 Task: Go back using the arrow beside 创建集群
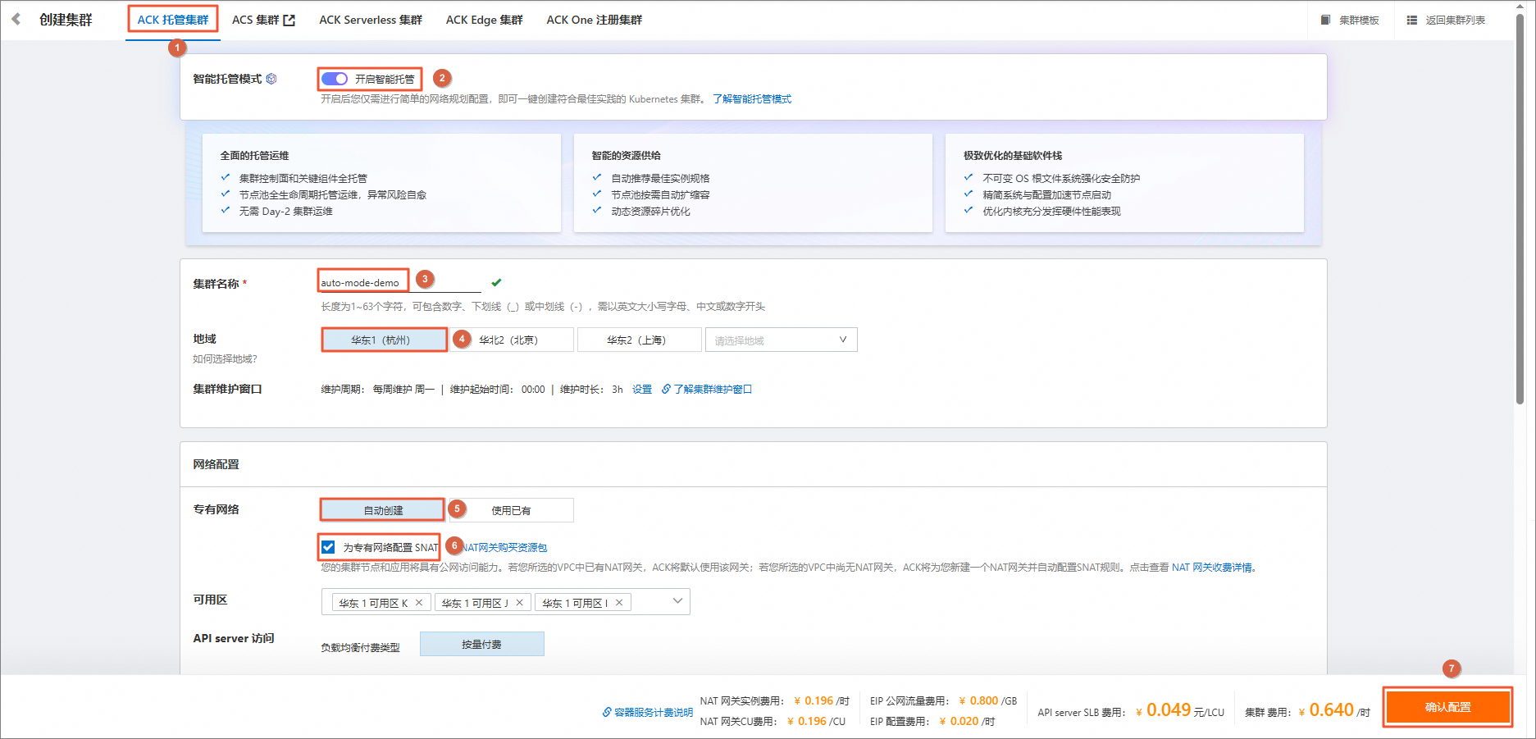tap(16, 19)
